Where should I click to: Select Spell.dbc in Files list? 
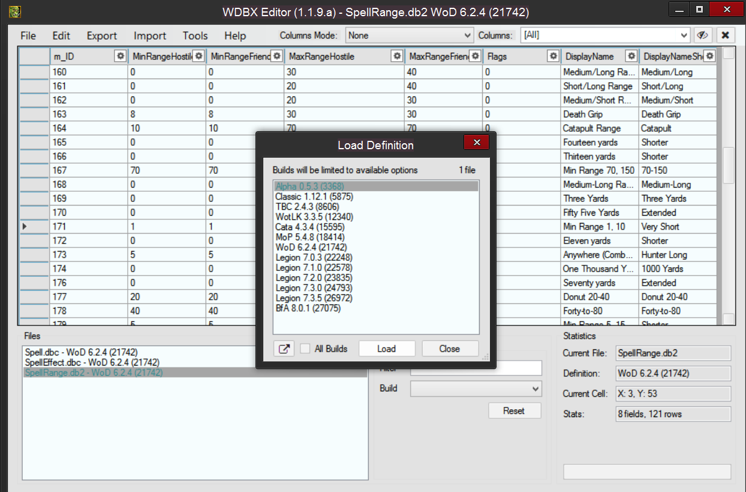point(195,352)
